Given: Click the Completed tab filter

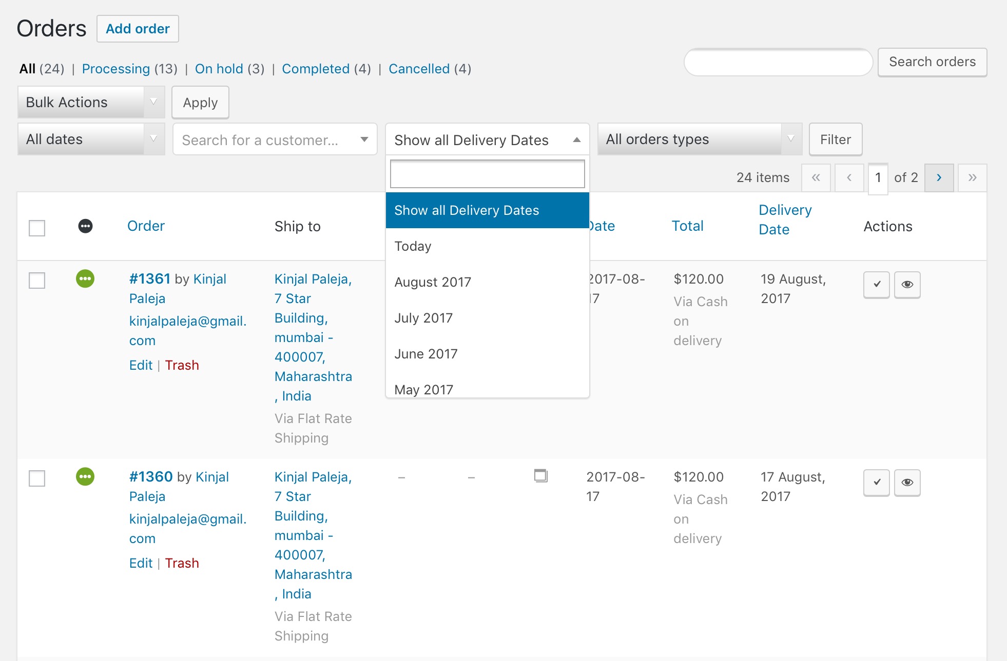Looking at the screenshot, I should 316,69.
